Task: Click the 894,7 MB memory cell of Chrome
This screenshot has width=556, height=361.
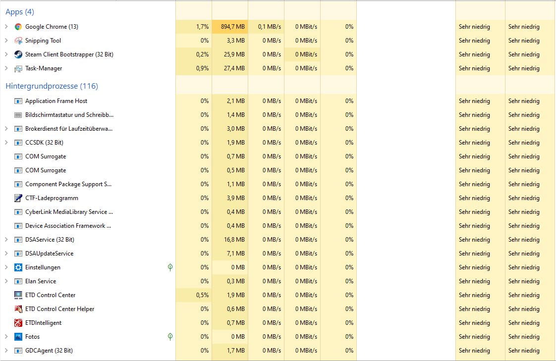Action: 230,27
